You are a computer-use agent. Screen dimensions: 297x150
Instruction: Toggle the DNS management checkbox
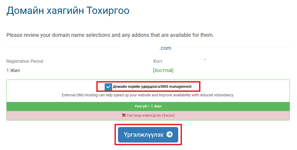click(108, 87)
